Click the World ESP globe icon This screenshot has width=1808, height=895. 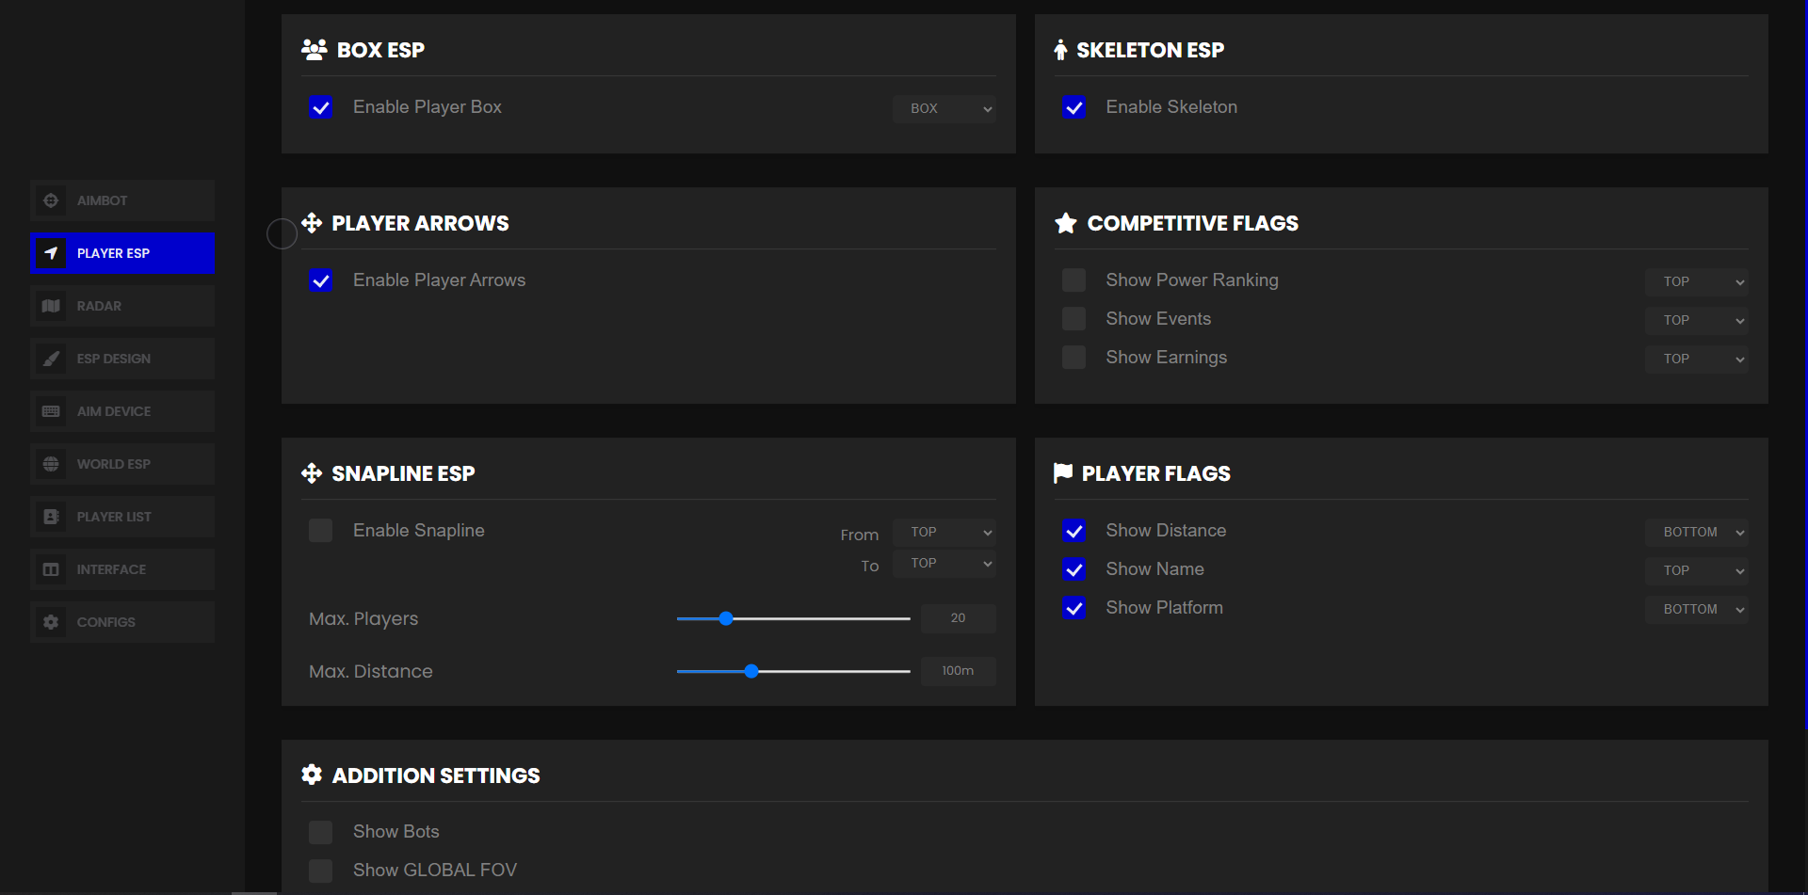coord(51,464)
